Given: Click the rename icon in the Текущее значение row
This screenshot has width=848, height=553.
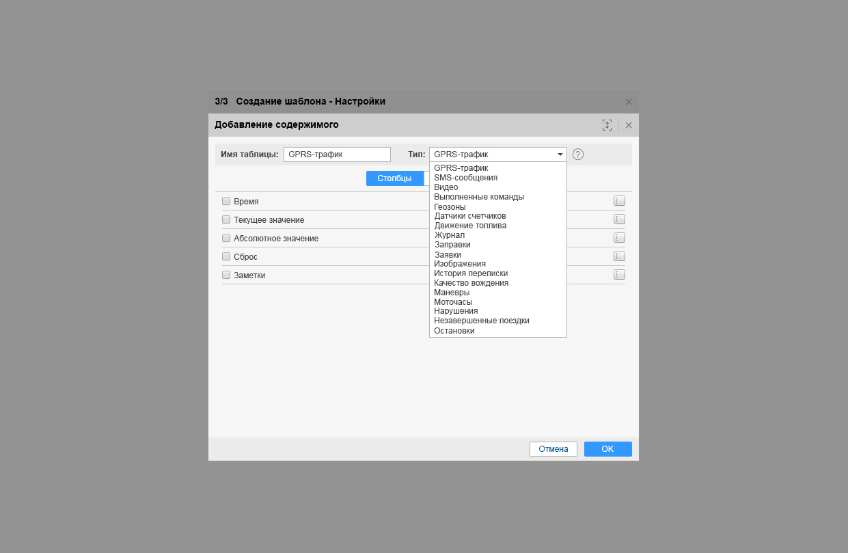Looking at the screenshot, I should tap(619, 219).
